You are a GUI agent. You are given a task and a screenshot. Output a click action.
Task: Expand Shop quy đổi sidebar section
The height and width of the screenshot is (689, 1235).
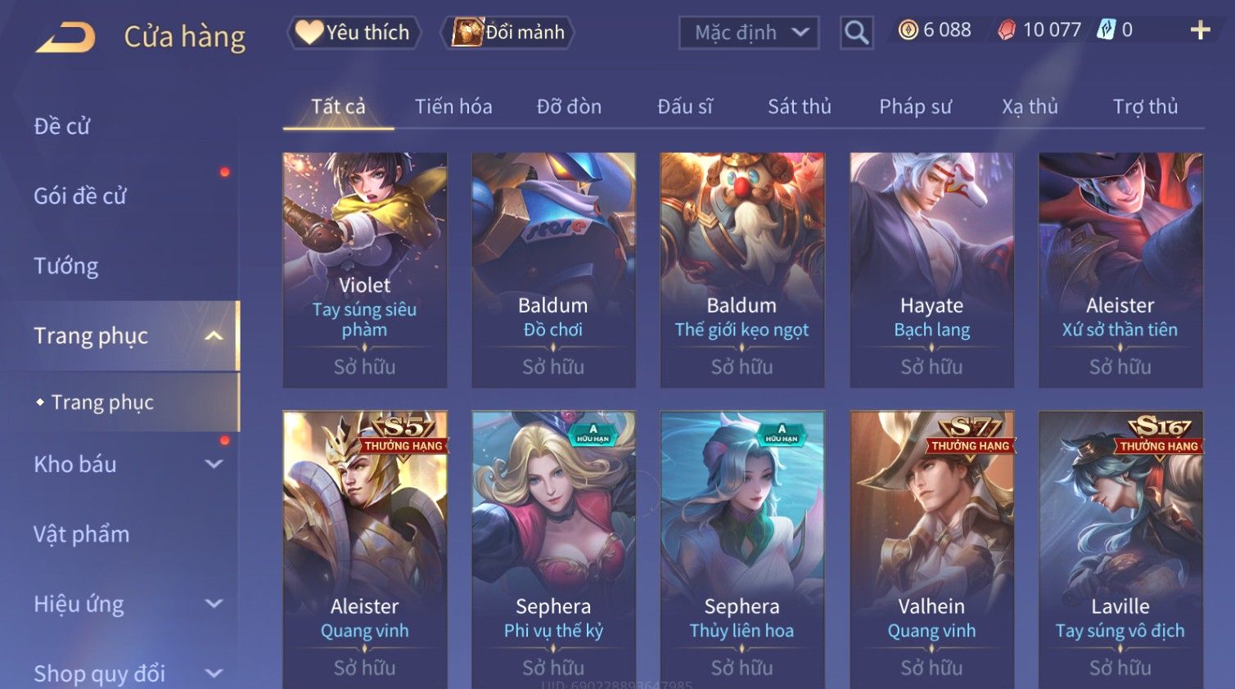click(214, 673)
